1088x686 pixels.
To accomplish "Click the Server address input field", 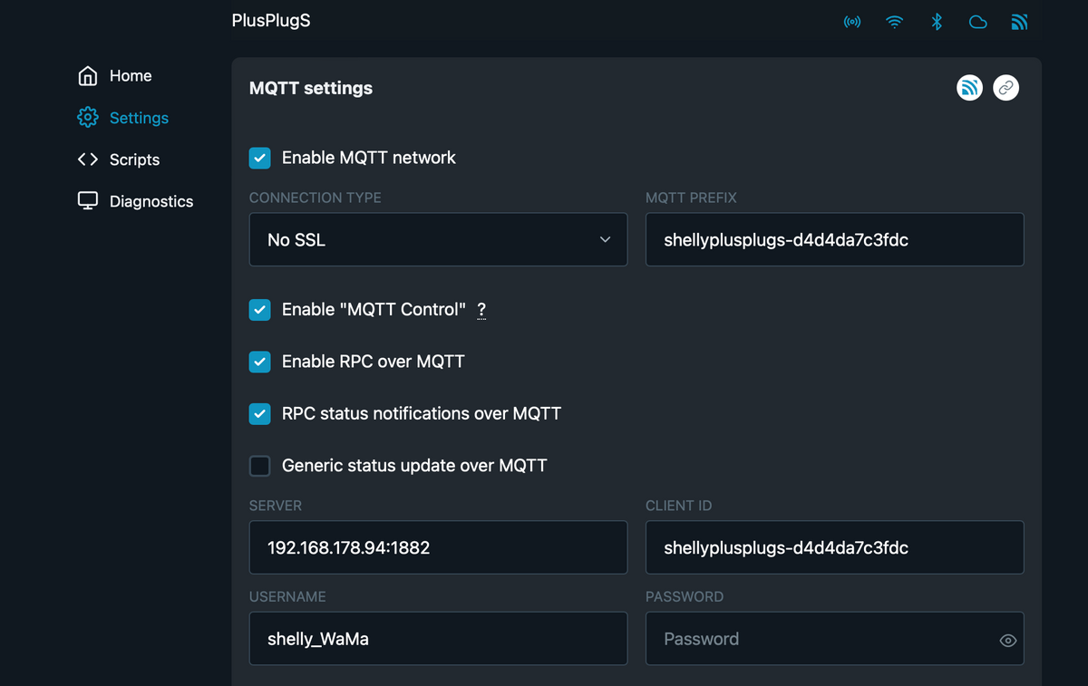I will pyautogui.click(x=438, y=548).
